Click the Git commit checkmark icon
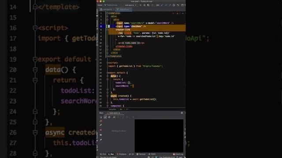The width and height of the screenshot is (282, 158). point(166,5)
